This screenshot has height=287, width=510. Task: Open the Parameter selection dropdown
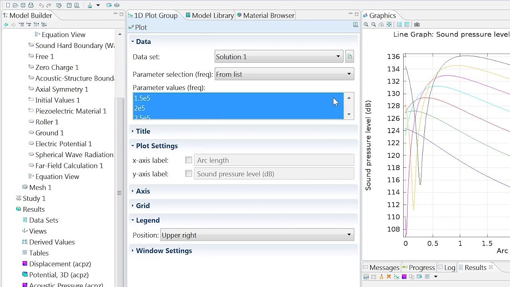284,74
